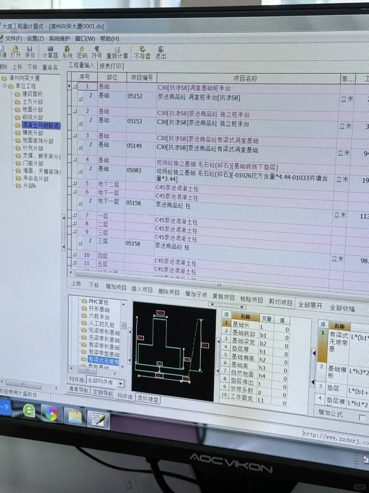Image resolution: width=369 pixels, height=493 pixels.
Task: Click the 系统 toolbar icon
Action: [67, 52]
